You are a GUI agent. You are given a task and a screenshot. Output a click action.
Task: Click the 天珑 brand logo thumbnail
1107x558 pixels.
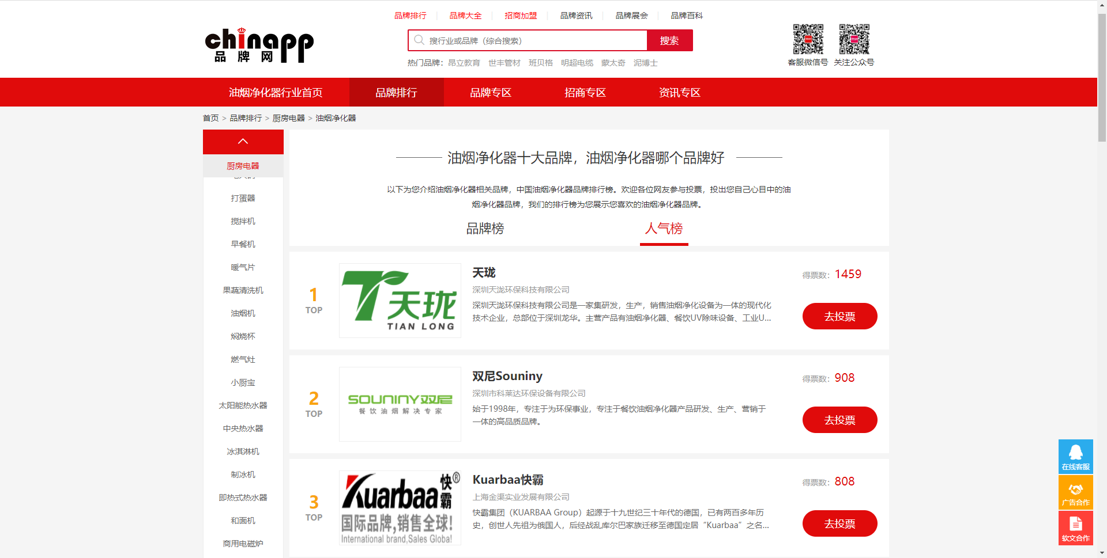[400, 301]
